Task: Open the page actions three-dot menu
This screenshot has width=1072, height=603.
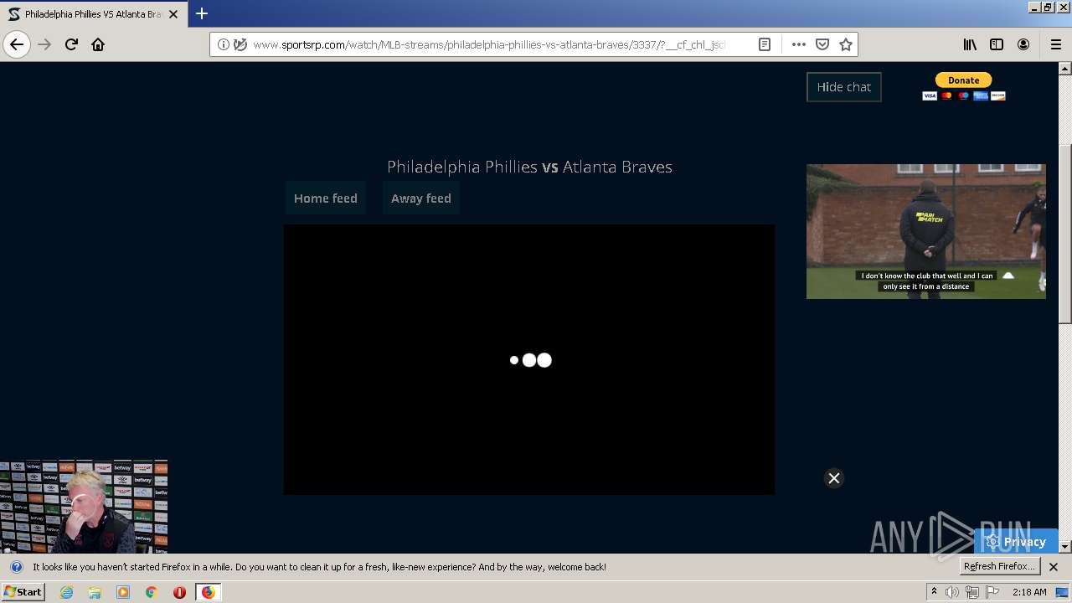Action: click(798, 44)
